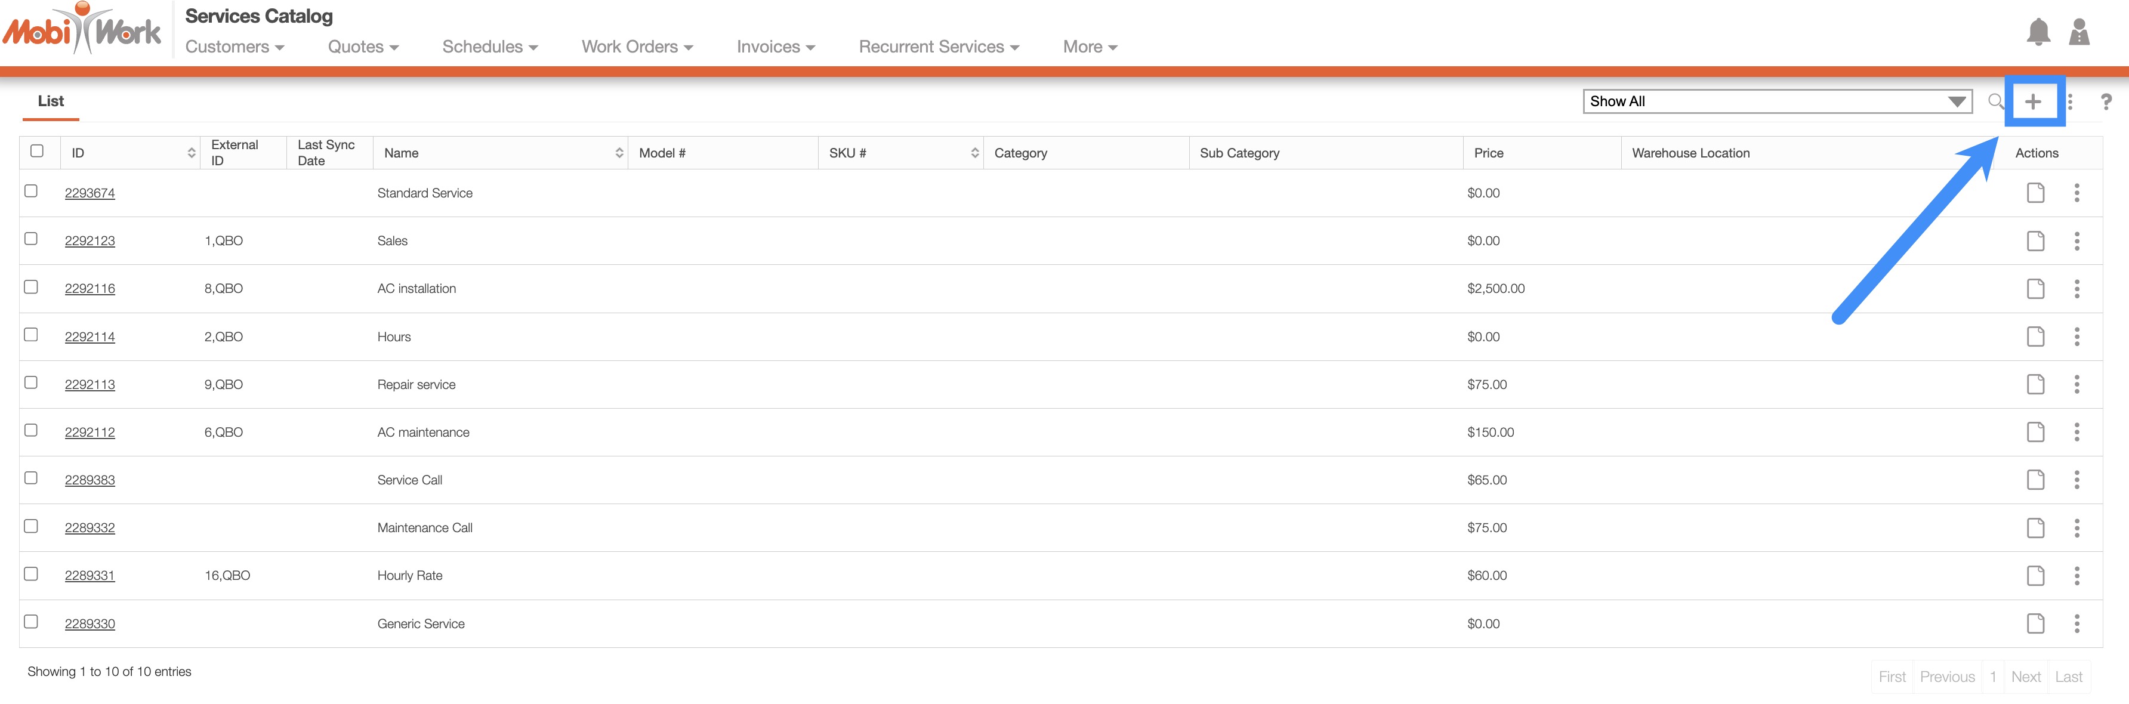Expand the More navigation dropdown
The height and width of the screenshot is (704, 2129).
point(1090,47)
